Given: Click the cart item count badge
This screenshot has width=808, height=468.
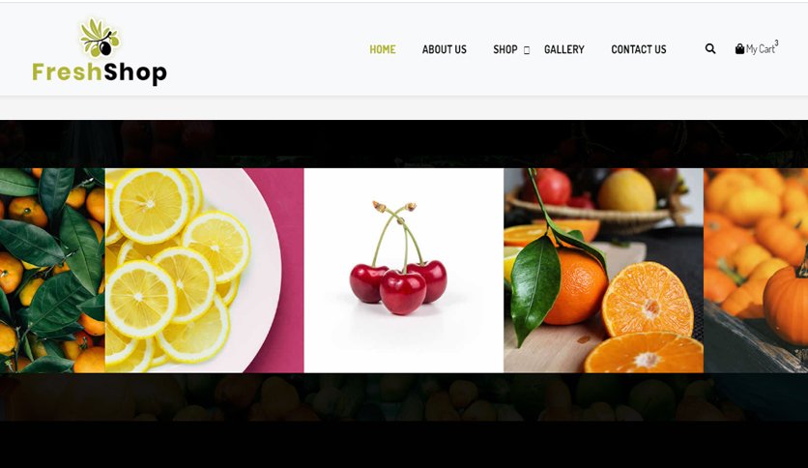Looking at the screenshot, I should tap(776, 44).
